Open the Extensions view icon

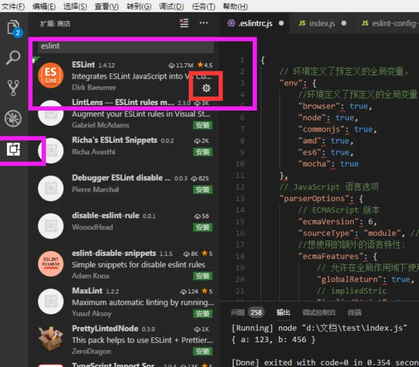click(x=13, y=149)
